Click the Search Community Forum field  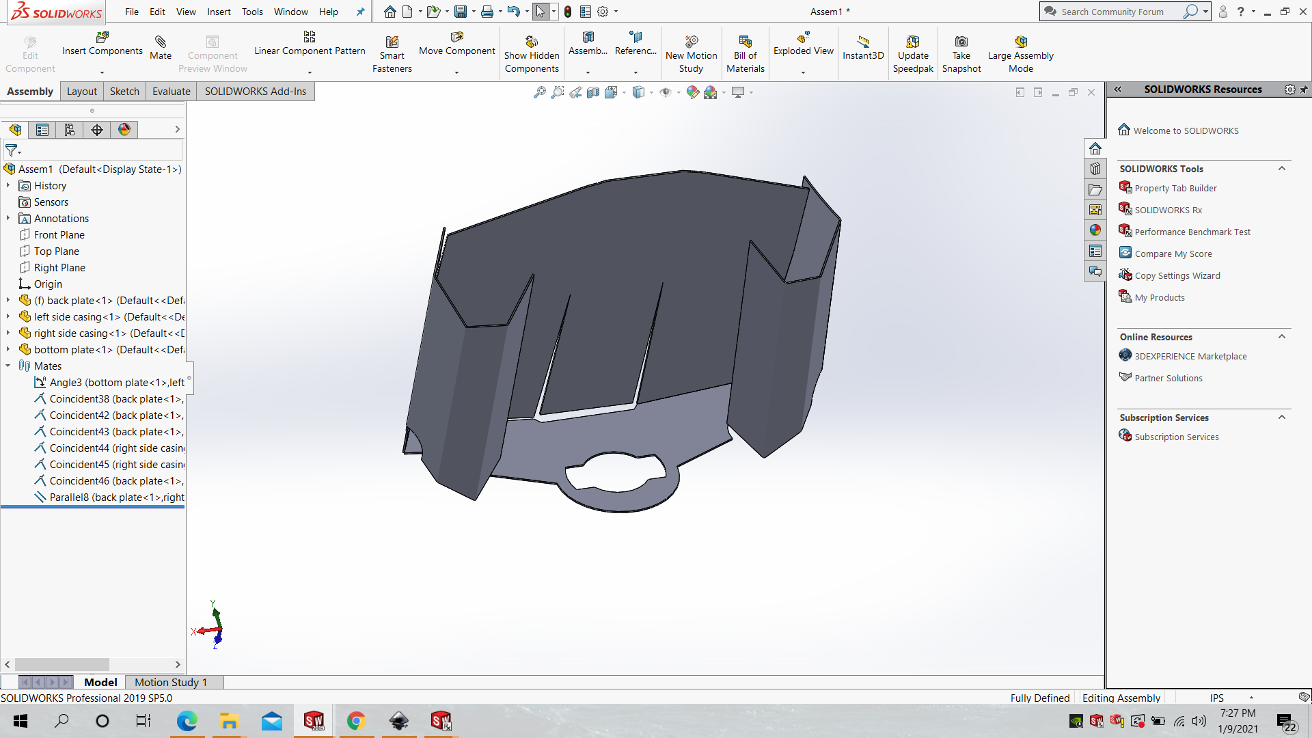1121,12
